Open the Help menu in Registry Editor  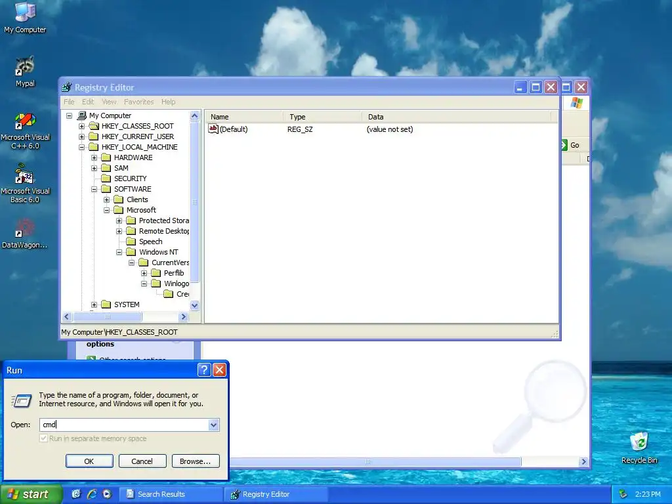click(x=169, y=102)
